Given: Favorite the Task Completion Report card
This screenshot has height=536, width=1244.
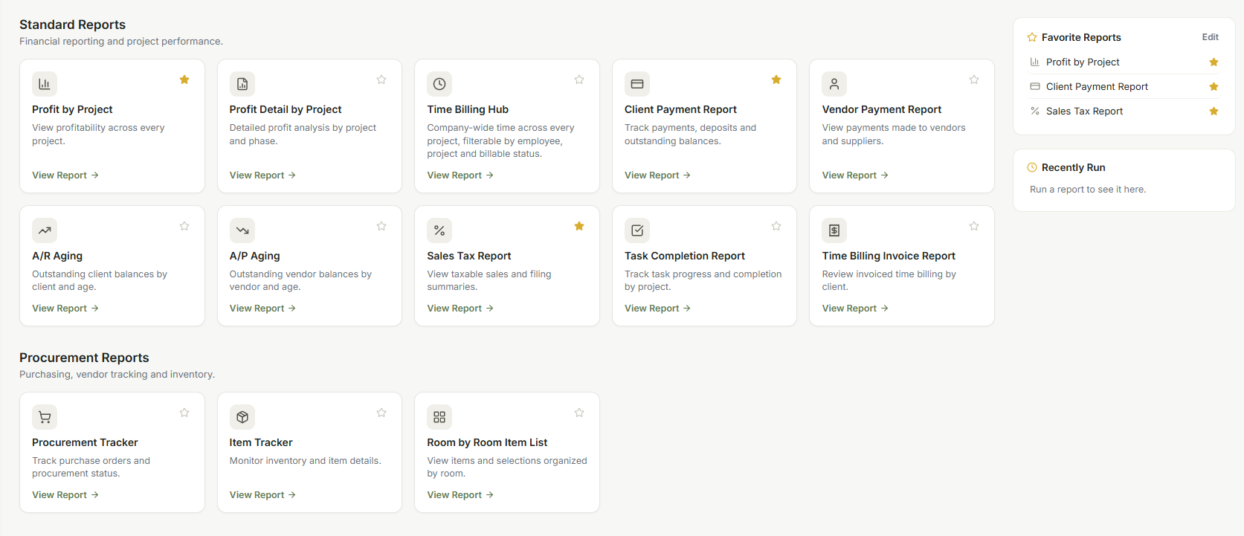Looking at the screenshot, I should 776,226.
